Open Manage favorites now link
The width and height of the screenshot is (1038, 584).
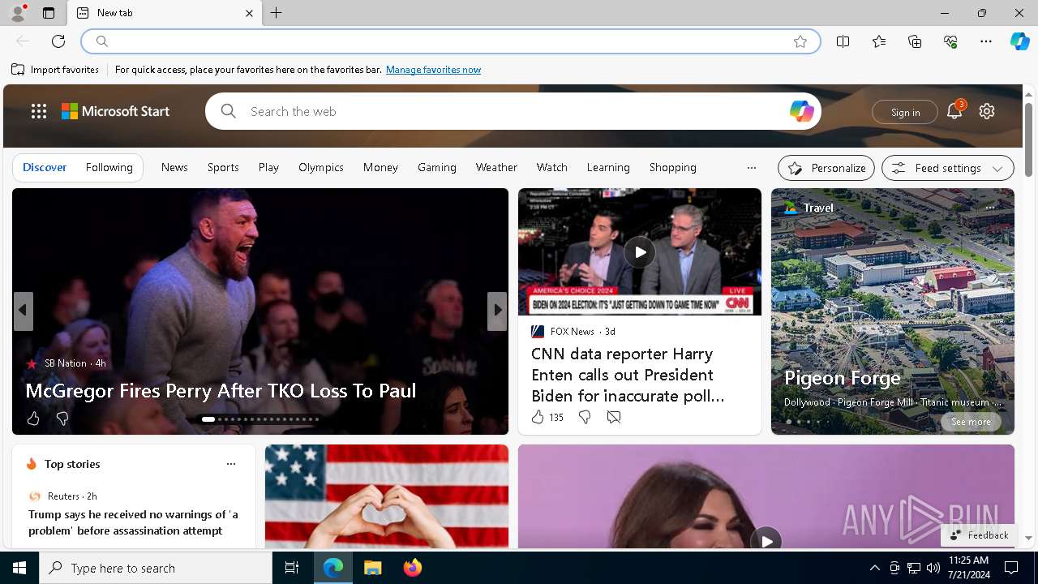click(x=433, y=70)
